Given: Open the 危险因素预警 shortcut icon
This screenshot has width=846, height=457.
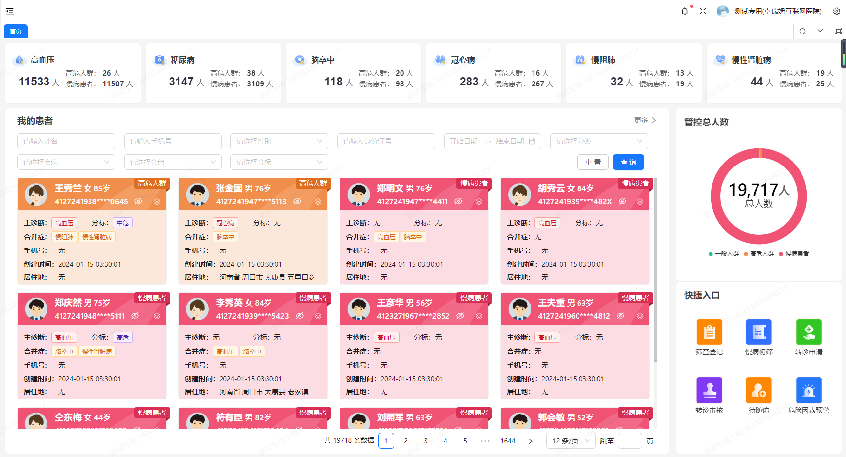Looking at the screenshot, I should 809,390.
